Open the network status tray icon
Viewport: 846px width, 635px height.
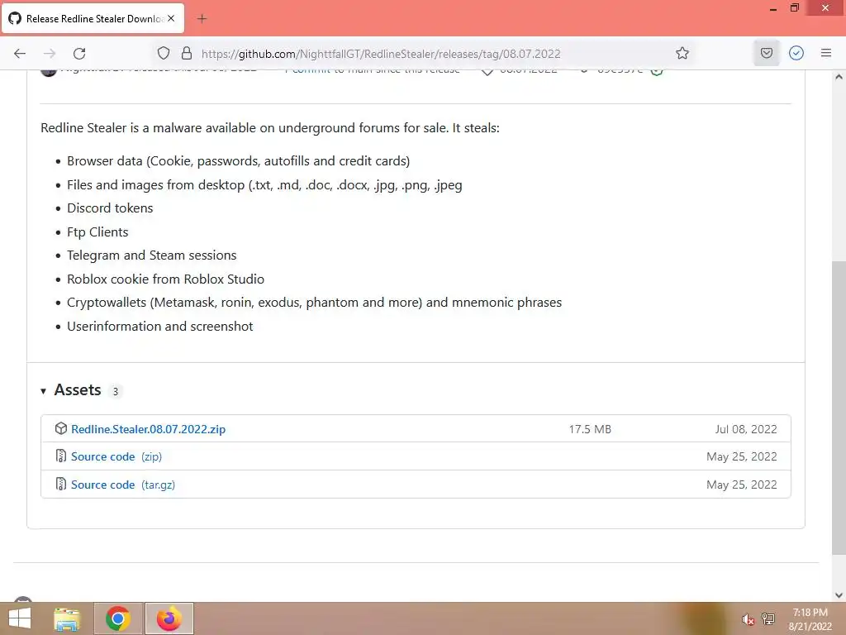(x=768, y=619)
